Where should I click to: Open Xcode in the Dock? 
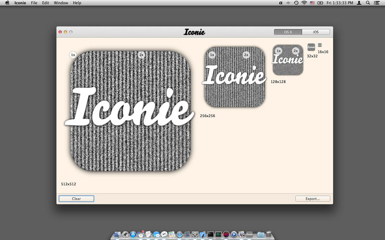203,234
